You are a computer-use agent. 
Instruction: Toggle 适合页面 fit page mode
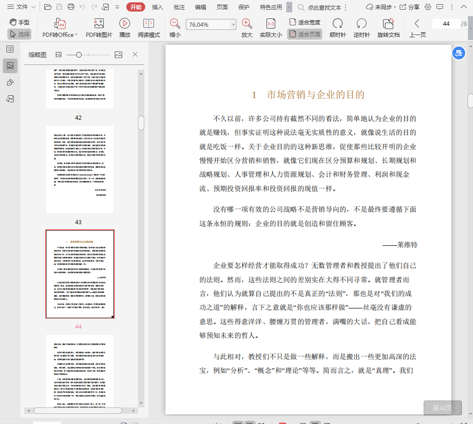click(x=305, y=34)
